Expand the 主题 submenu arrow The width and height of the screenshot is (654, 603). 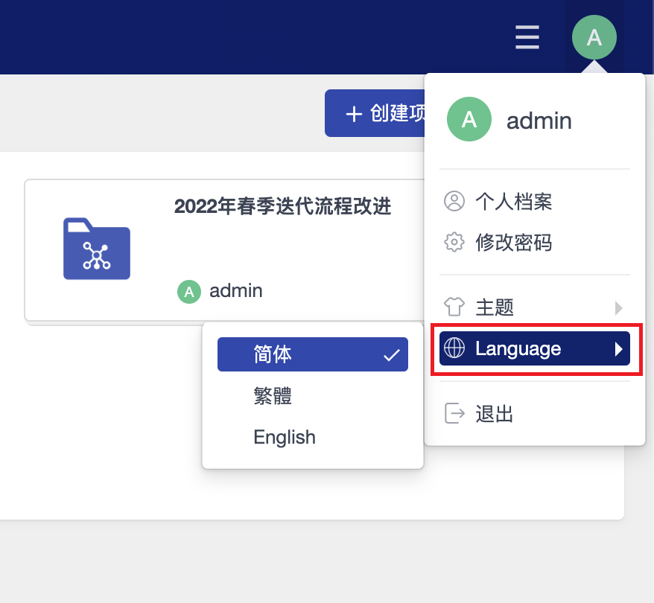click(618, 307)
